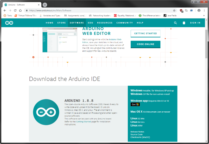Expand the hidden bookmarks overflow chevron
The width and height of the screenshot is (209, 144).
click(x=204, y=16)
